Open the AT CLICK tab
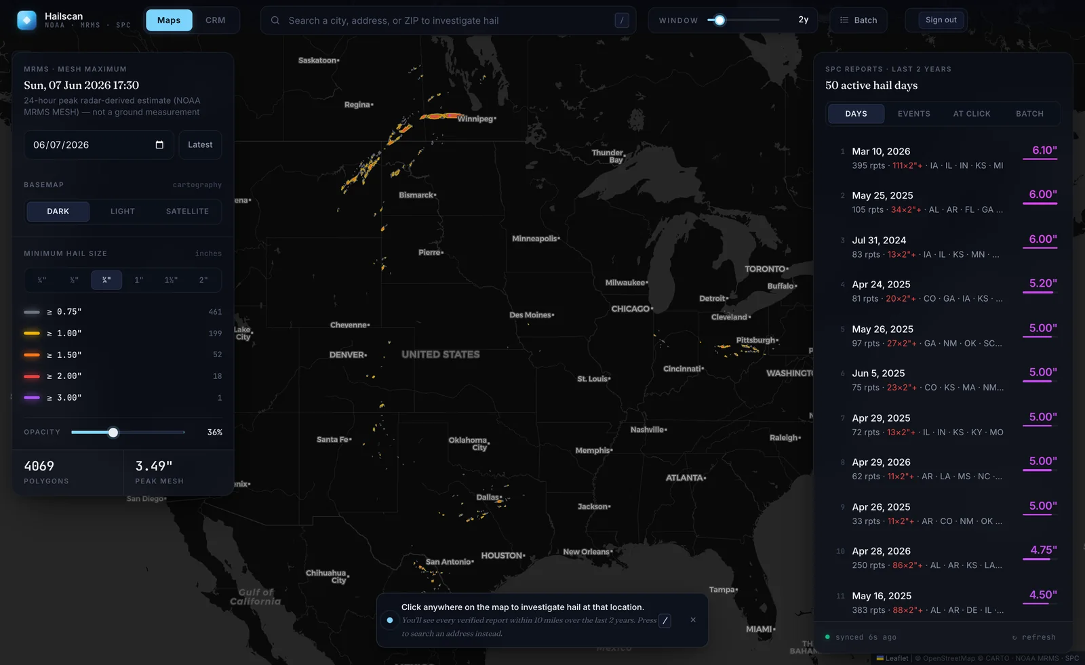 coord(972,114)
